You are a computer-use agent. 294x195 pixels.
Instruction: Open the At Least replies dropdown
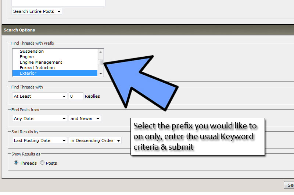[x=39, y=96]
